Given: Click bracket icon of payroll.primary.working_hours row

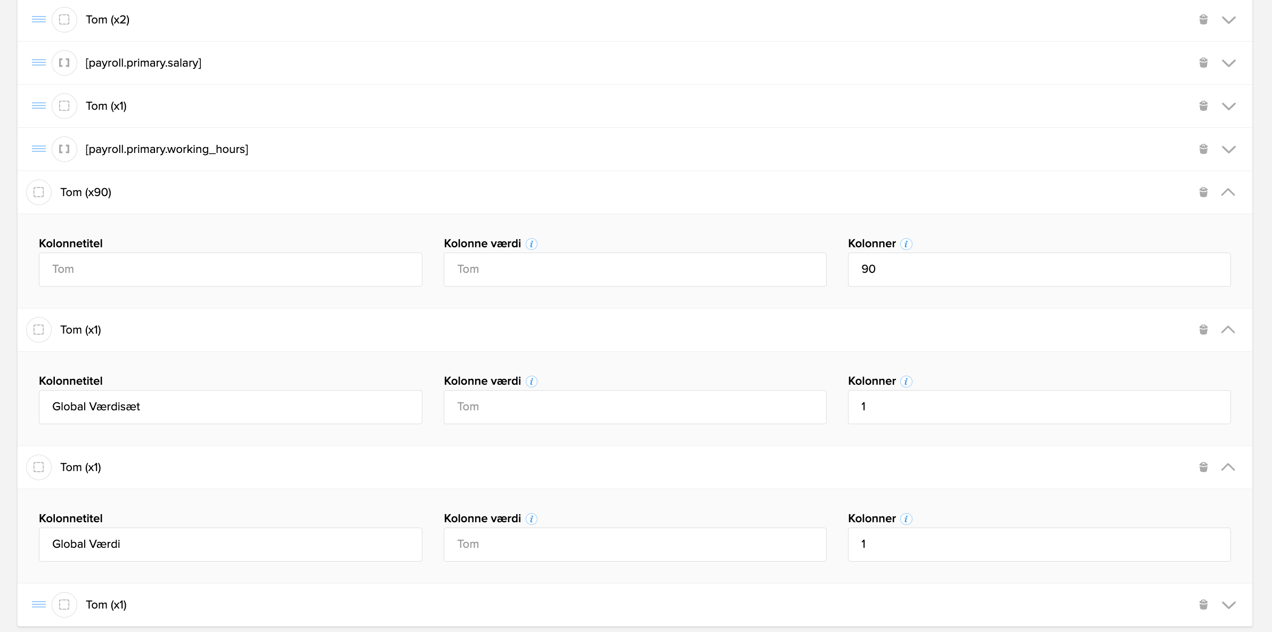Looking at the screenshot, I should coord(64,149).
